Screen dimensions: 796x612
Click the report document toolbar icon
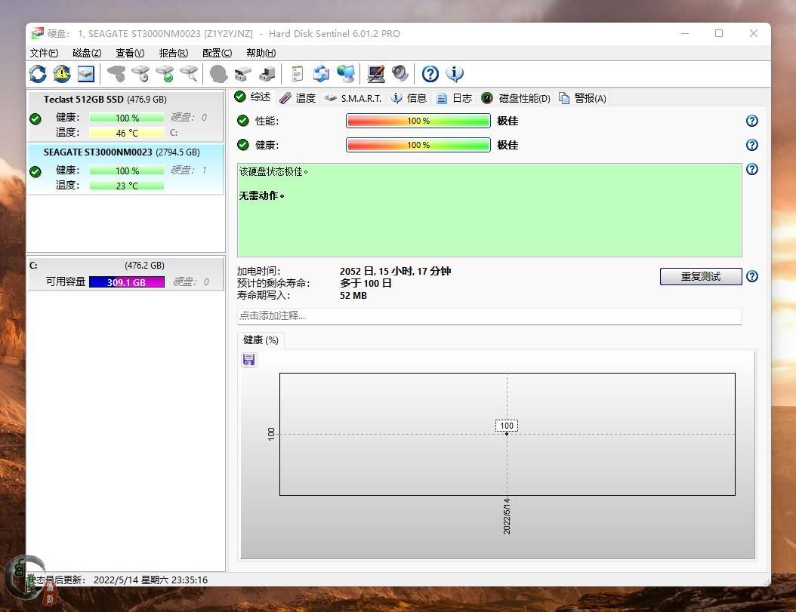(298, 74)
